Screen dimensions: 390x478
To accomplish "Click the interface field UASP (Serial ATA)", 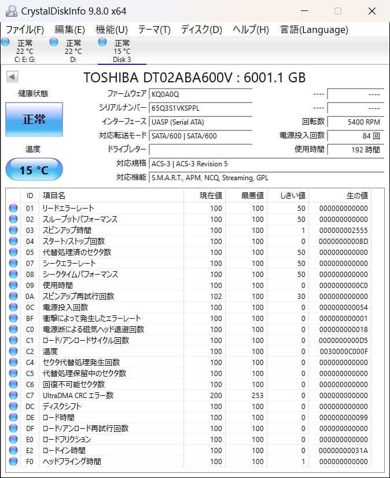I will click(201, 122).
